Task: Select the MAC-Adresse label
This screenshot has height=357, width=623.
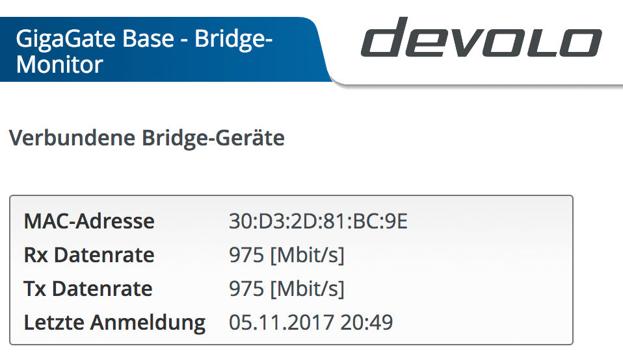Action: (x=89, y=221)
